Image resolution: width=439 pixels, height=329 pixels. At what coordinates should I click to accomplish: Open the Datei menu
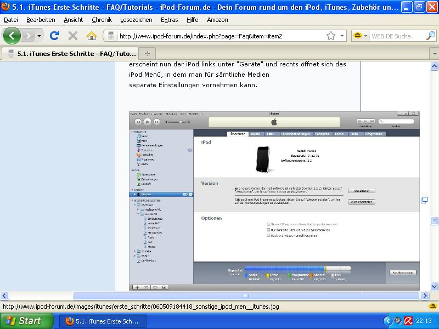click(11, 20)
